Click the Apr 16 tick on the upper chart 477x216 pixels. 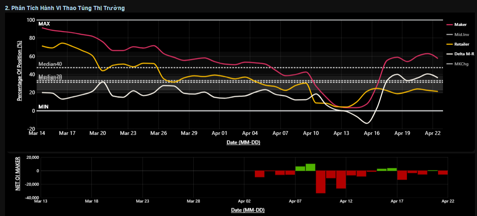tap(371, 133)
